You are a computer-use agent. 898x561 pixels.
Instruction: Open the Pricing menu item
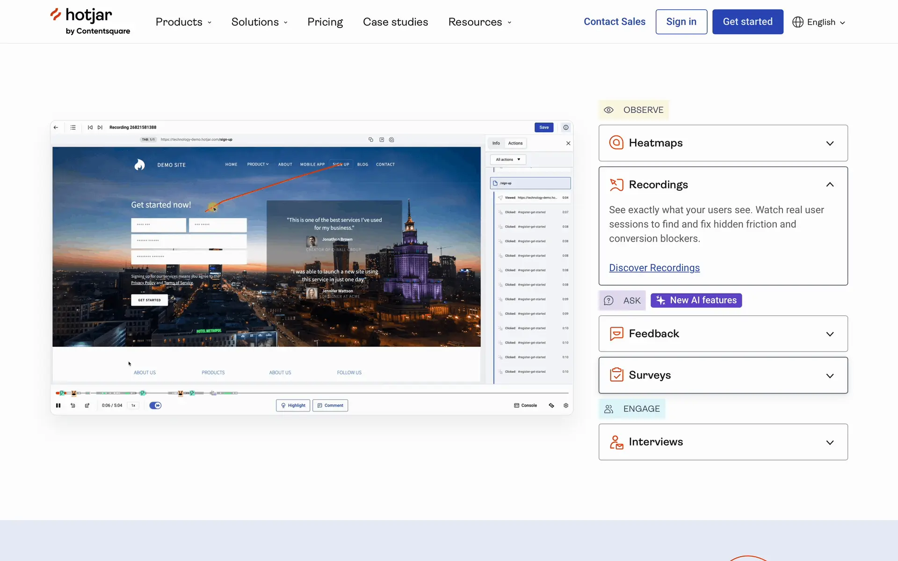coord(325,22)
